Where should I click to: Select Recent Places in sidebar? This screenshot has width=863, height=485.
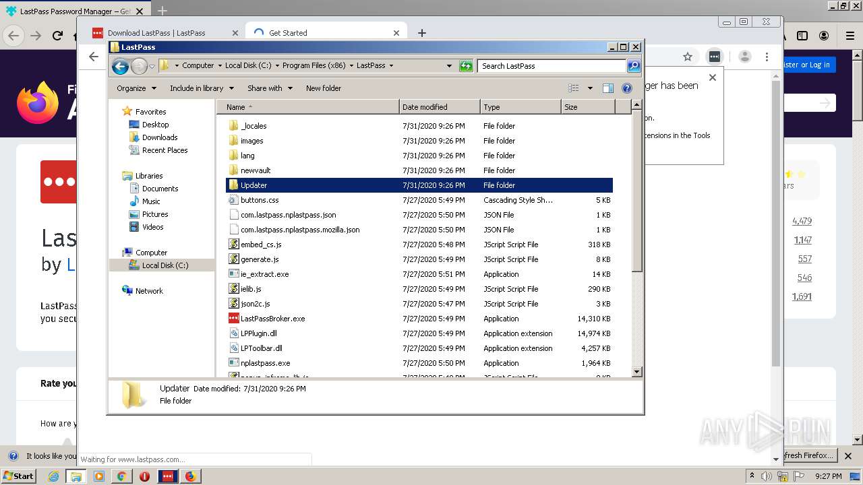[165, 150]
